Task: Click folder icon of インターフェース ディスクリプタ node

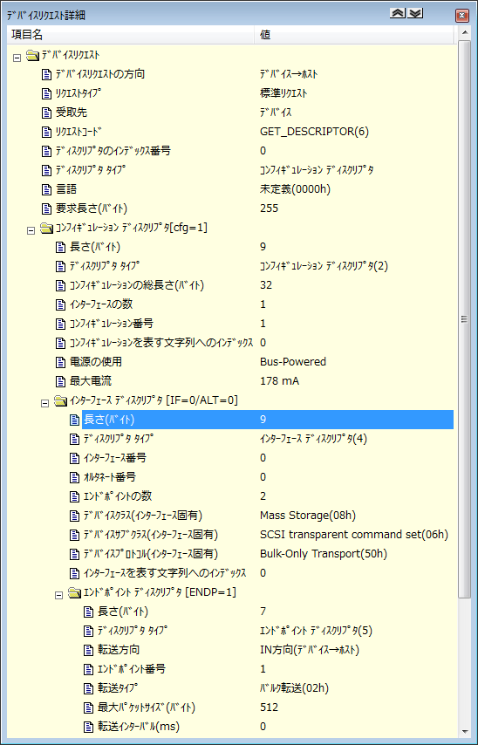Action: tap(60, 400)
